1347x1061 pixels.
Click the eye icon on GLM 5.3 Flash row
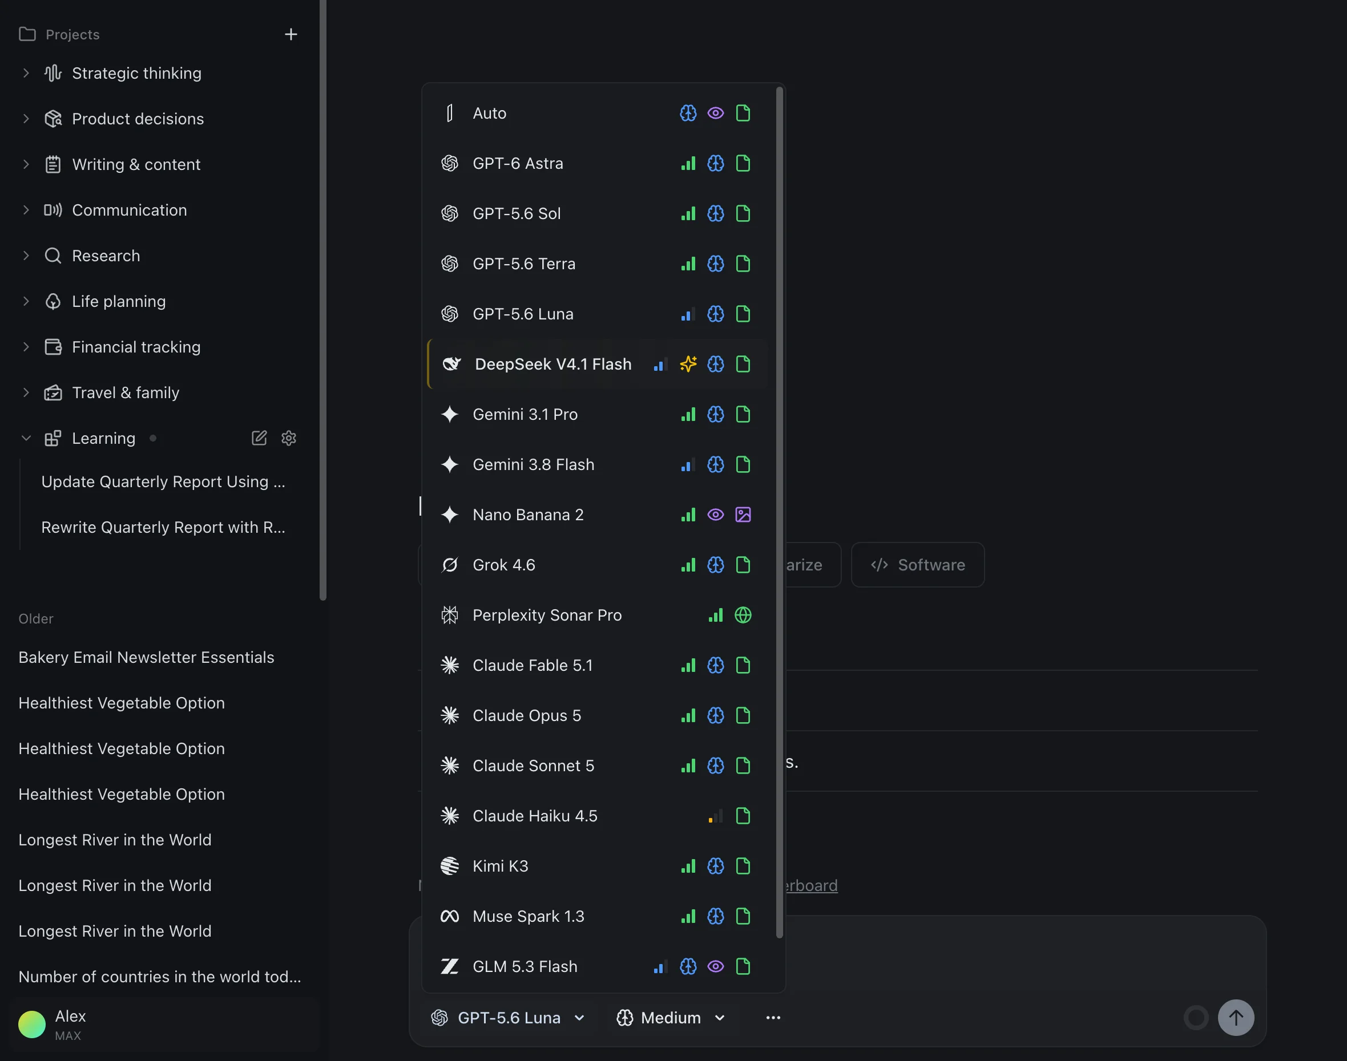tap(716, 966)
